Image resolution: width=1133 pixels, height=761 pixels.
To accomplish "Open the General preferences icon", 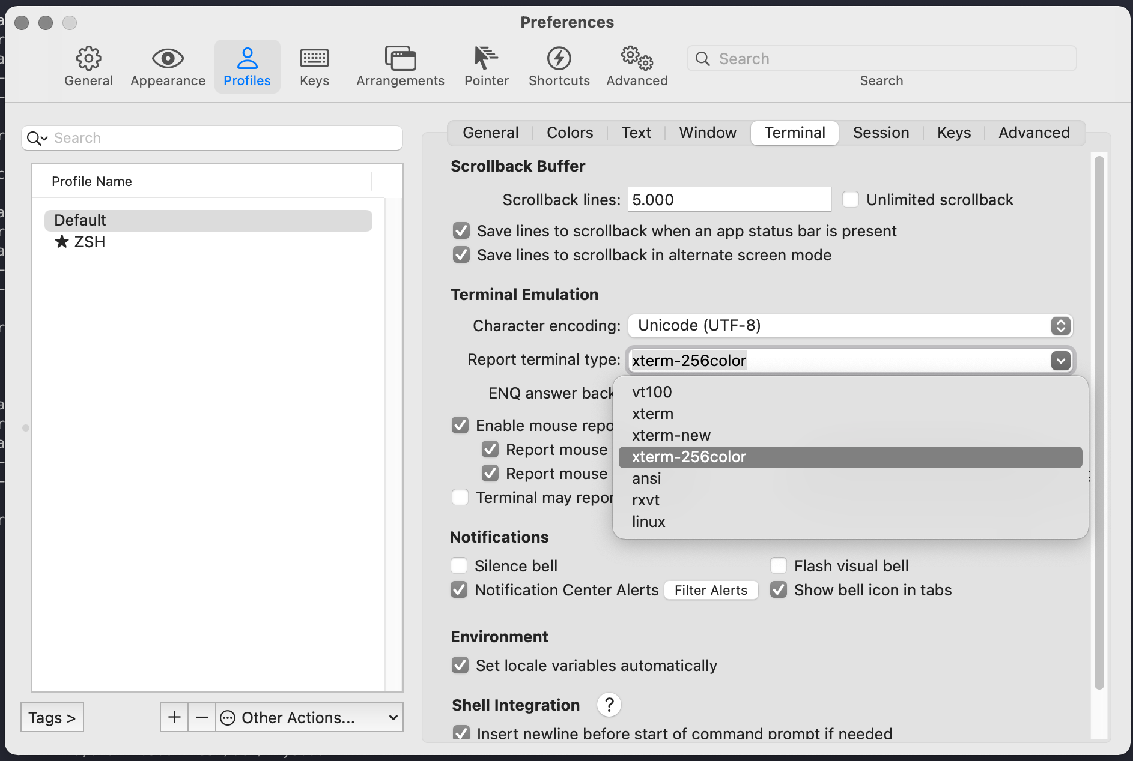I will 88,66.
